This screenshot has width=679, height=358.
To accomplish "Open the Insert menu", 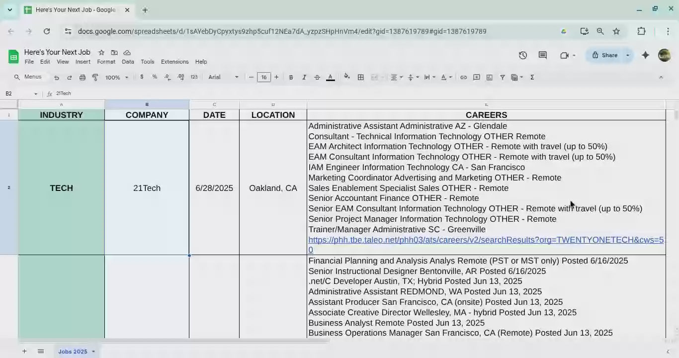I will pyautogui.click(x=83, y=62).
